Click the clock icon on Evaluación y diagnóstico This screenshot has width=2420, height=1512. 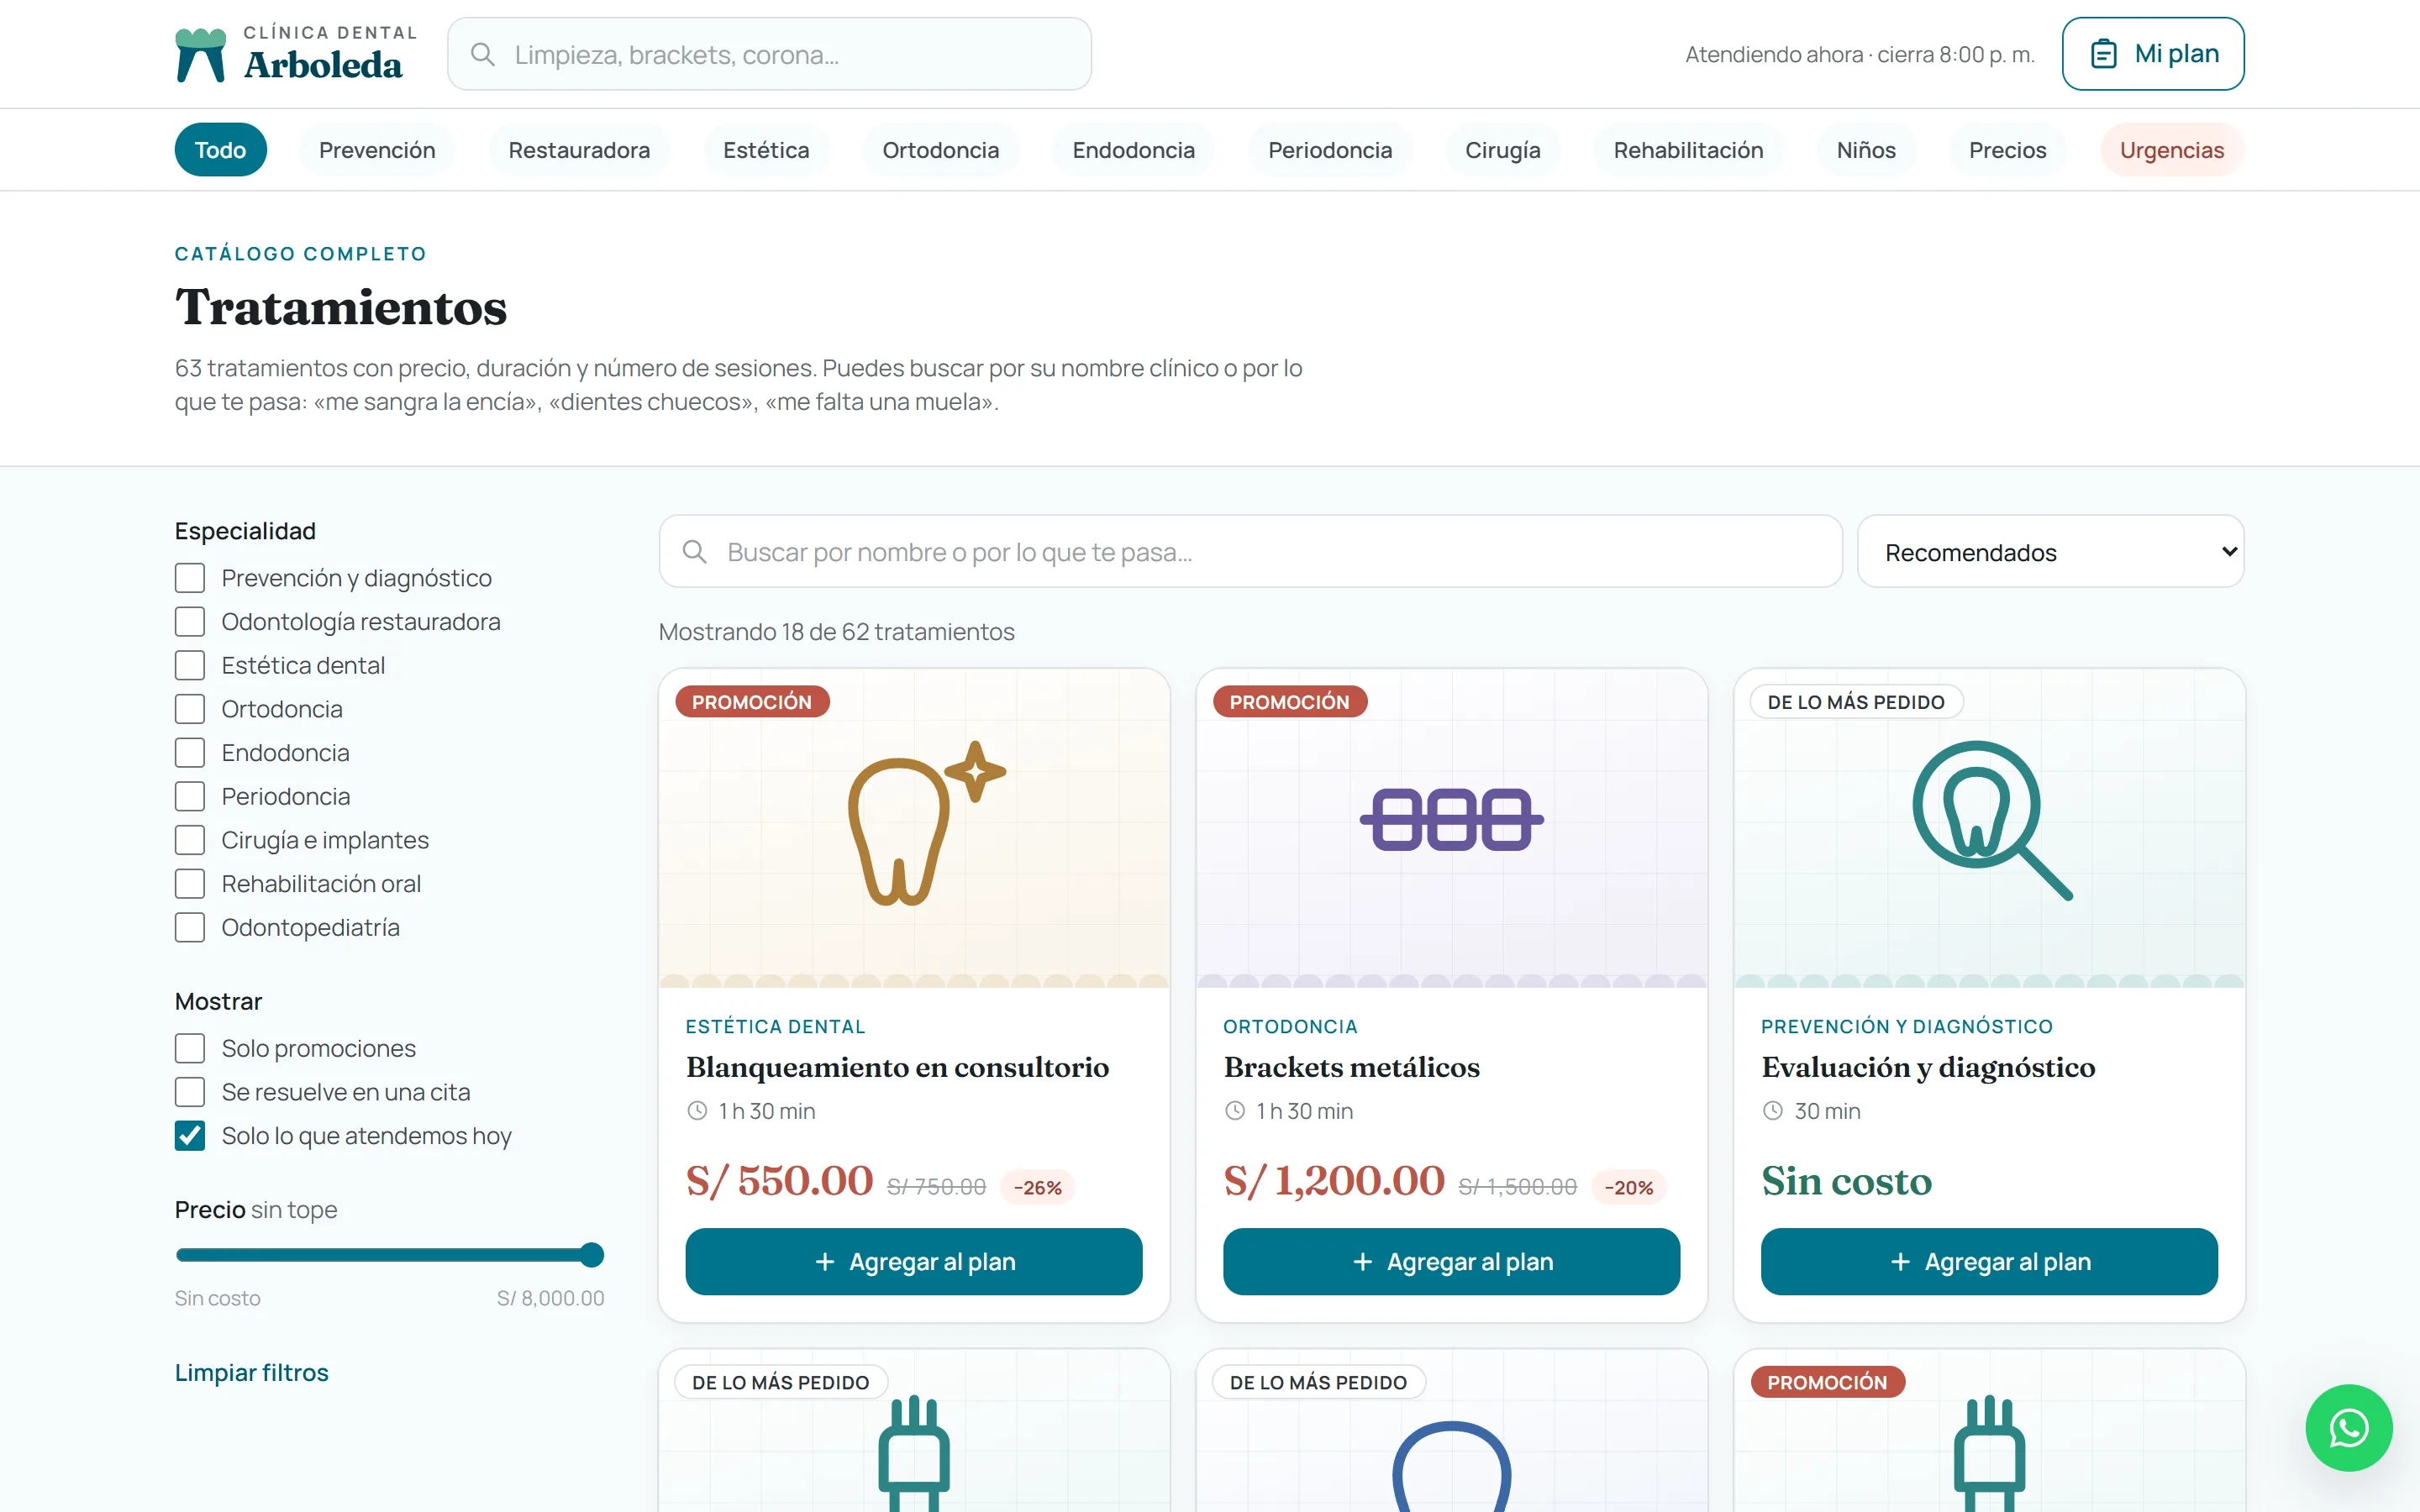pos(1773,1111)
